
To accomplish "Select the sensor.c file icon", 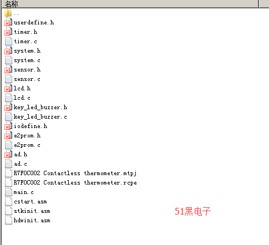I will click(x=8, y=79).
